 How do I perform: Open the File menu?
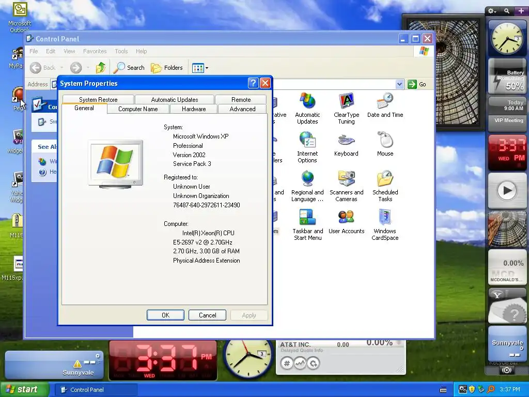34,51
